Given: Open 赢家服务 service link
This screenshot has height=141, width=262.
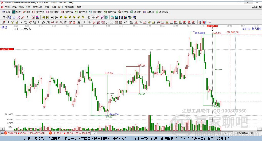Looking at the screenshot, I should pos(162,12).
